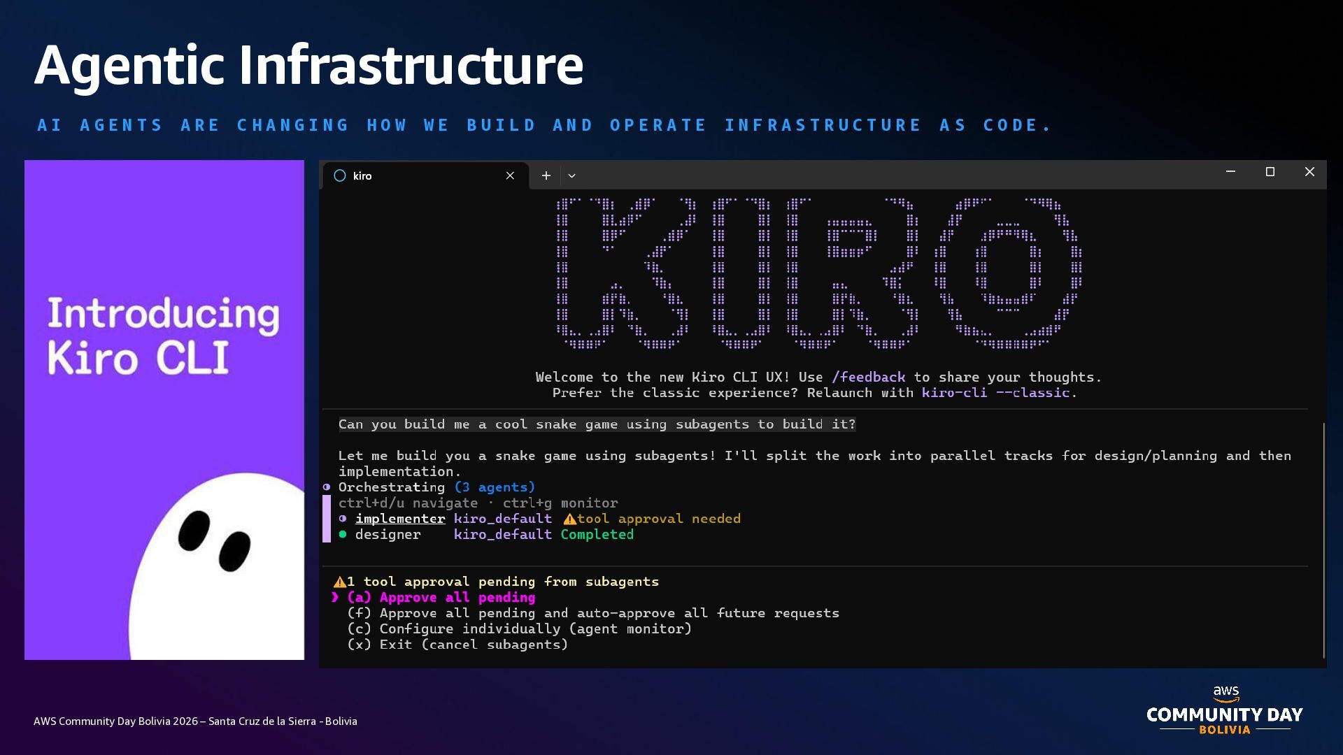Viewport: 1343px width, 755px height.
Task: Select the designer subagent name
Action: [388, 535]
